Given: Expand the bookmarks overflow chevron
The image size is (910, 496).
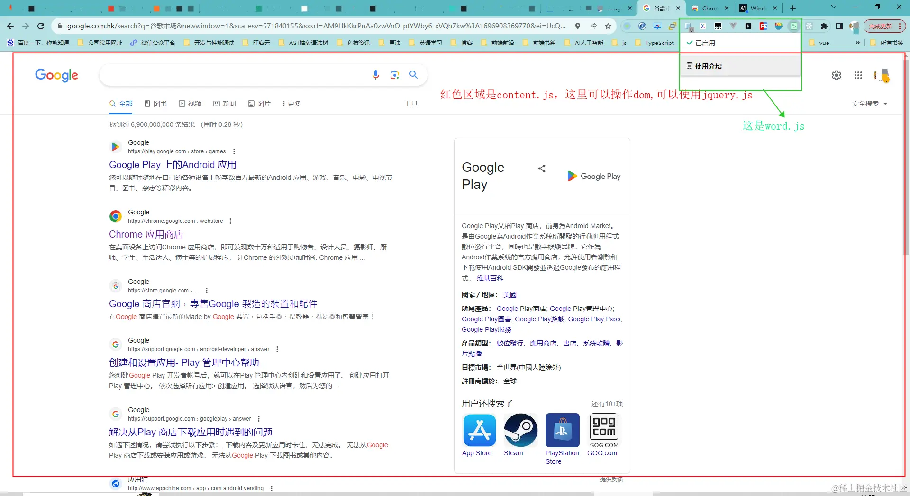Looking at the screenshot, I should (858, 43).
